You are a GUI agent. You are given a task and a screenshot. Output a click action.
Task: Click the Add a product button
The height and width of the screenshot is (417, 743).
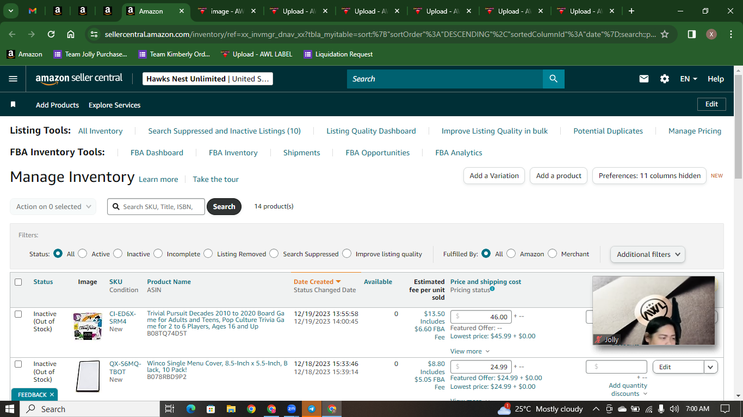click(x=559, y=175)
